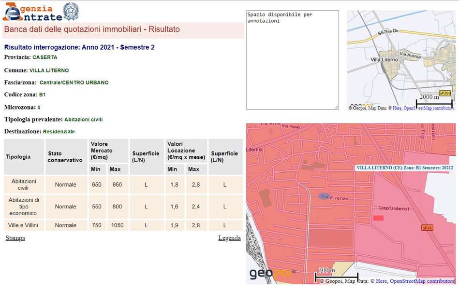This screenshot has height=291, width=459.
Task: Open the Legenda link
Action: click(229, 238)
